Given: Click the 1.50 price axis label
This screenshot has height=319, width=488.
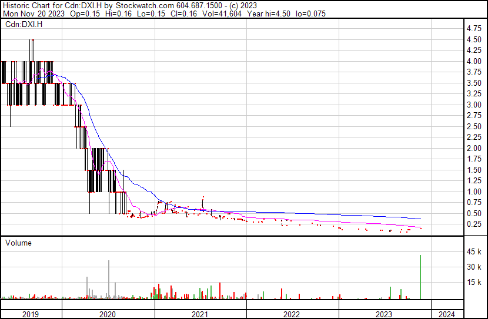Looking at the screenshot, I should (474, 170).
